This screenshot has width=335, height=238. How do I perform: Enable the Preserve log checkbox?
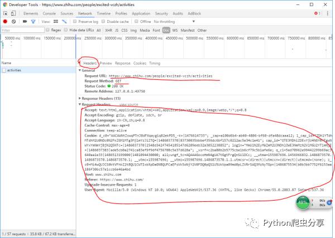[75, 21]
